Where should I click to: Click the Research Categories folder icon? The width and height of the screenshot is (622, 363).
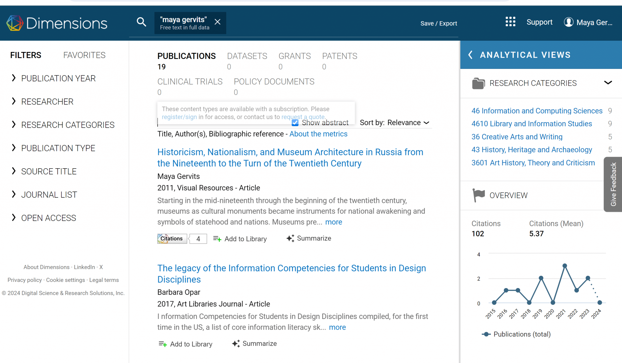click(478, 83)
